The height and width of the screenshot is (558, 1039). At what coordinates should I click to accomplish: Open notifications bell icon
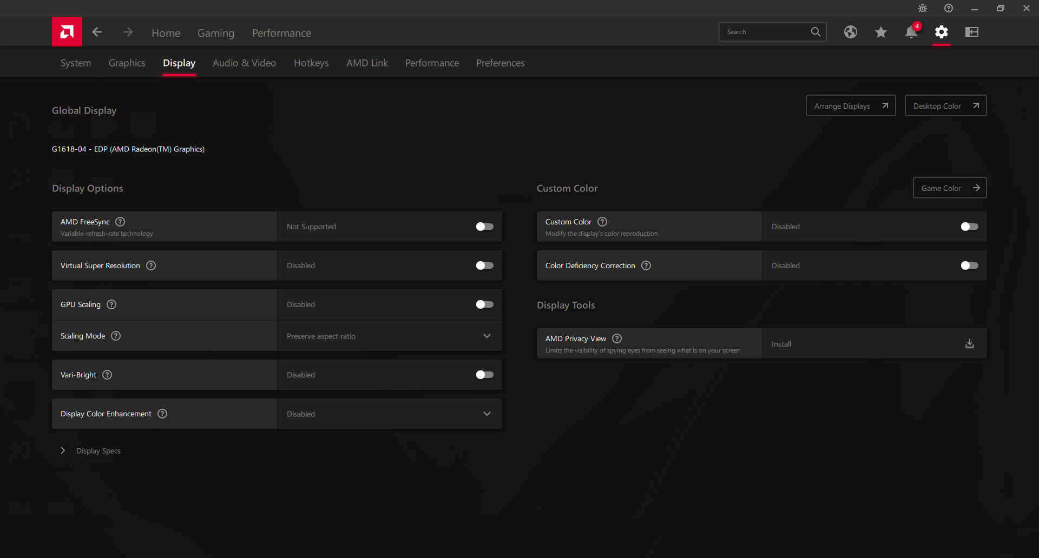(911, 32)
